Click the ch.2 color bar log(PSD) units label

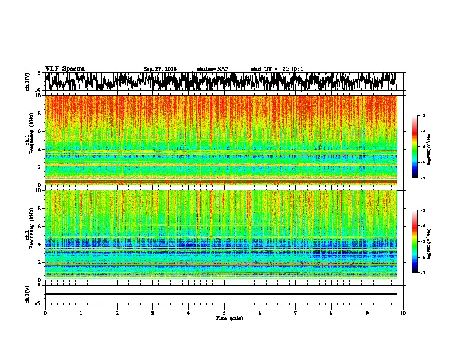pos(429,244)
